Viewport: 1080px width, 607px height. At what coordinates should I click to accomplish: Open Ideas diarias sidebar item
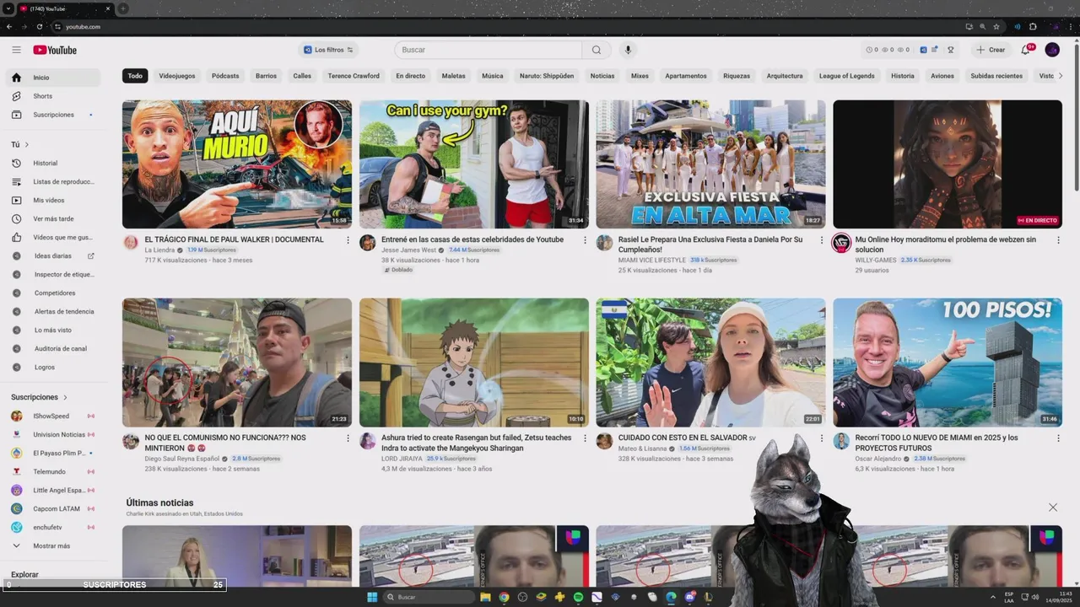(52, 255)
